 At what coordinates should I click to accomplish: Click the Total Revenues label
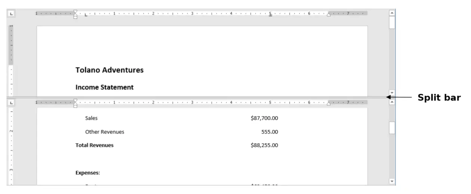[x=94, y=145]
